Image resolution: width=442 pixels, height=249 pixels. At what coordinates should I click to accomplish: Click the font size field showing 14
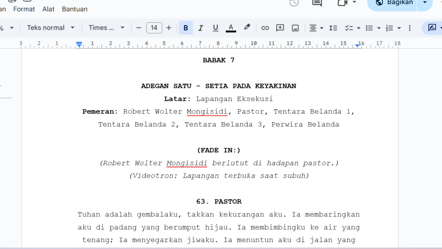pos(154,28)
